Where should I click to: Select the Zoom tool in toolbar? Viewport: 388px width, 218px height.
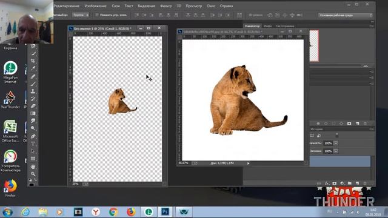pos(33,174)
